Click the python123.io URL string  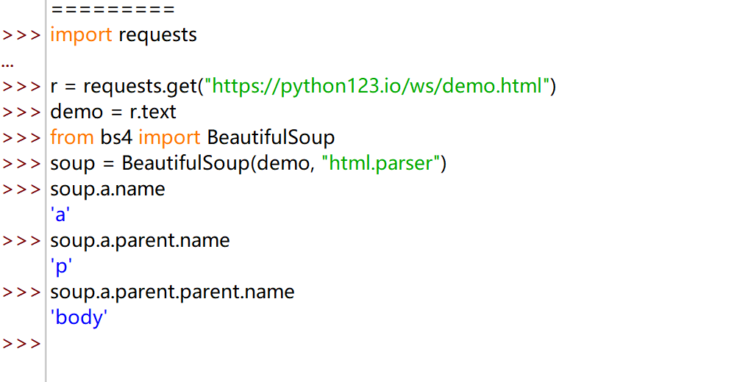click(378, 87)
